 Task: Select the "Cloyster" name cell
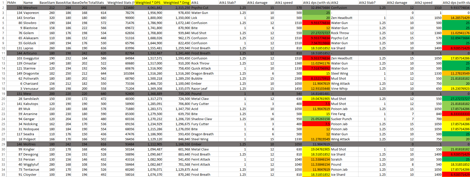[x=31, y=174]
